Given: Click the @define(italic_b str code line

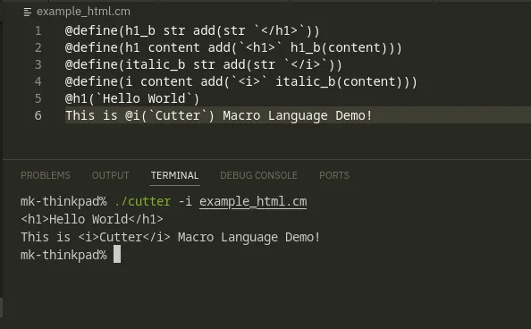Looking at the screenshot, I should [204, 64].
